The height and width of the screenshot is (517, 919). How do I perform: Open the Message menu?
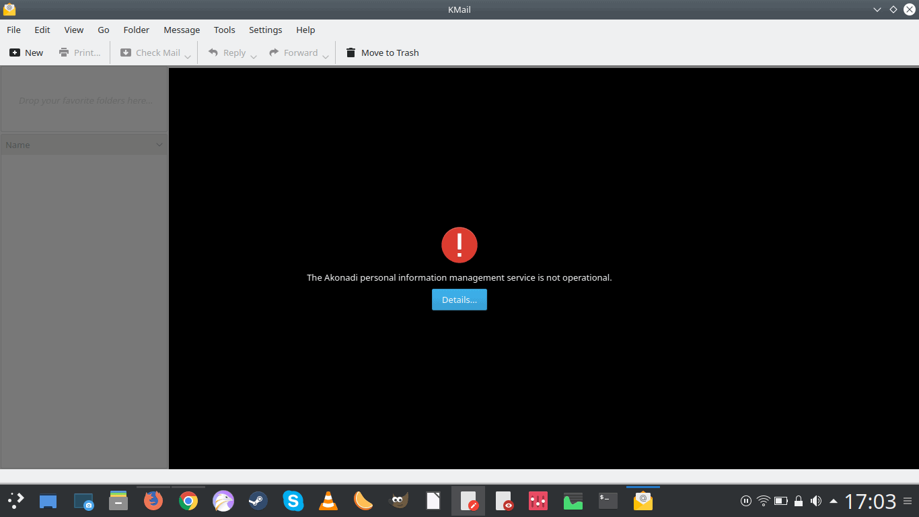tap(182, 30)
